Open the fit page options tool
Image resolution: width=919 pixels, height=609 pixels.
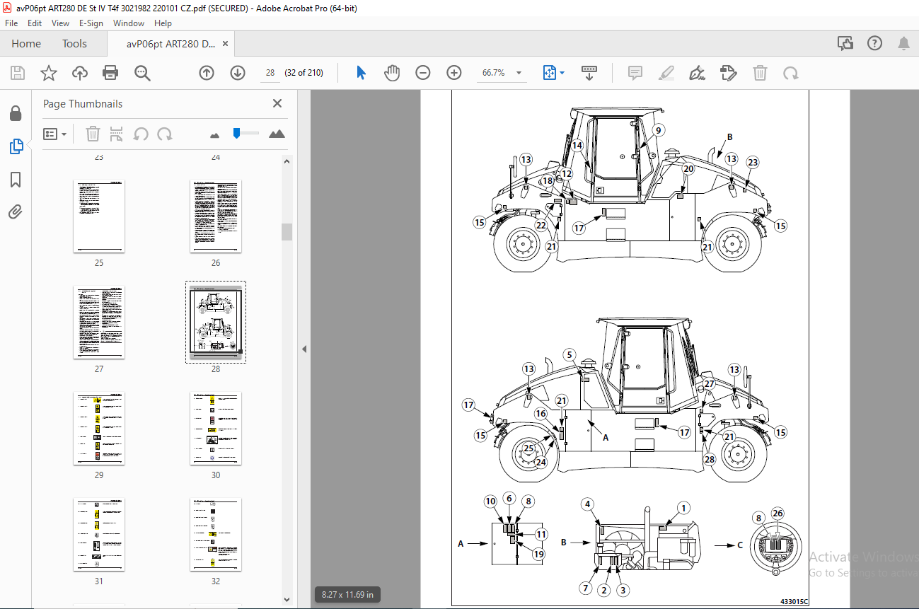[550, 73]
